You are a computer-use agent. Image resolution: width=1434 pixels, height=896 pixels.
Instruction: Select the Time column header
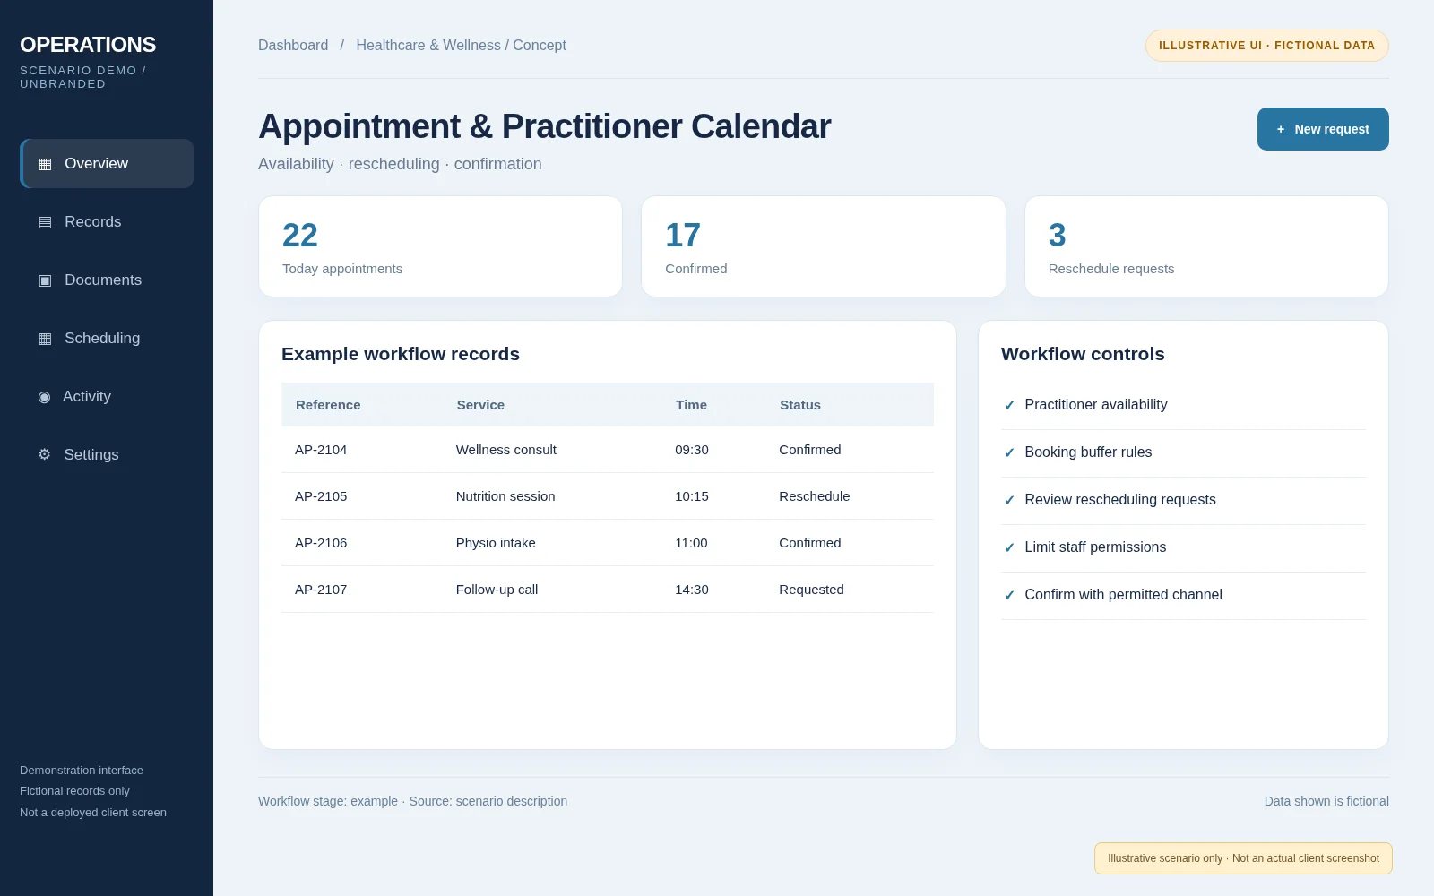tap(691, 405)
